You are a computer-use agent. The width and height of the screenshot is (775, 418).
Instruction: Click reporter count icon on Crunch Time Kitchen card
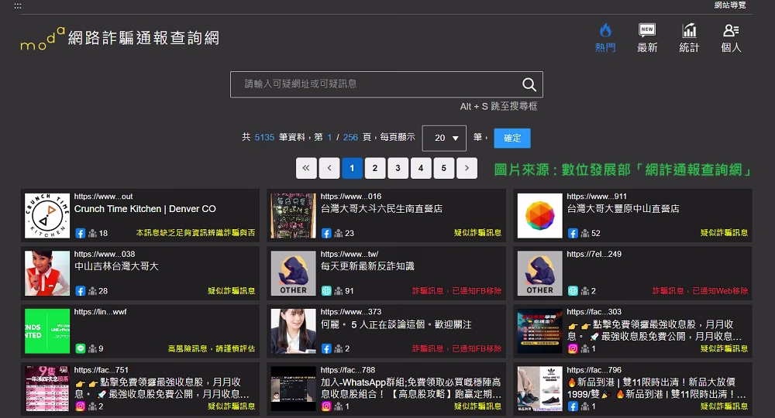pos(92,233)
